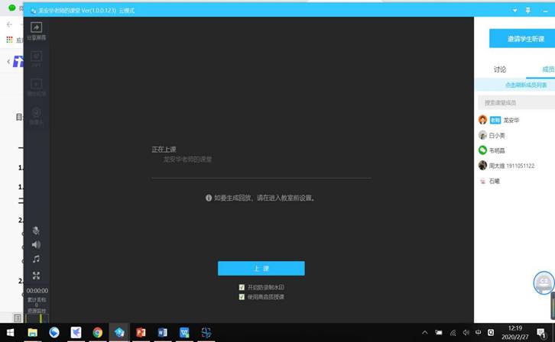This screenshot has width=555, height=342.
Task: Switch to the 成员 tab
Action: coord(547,69)
